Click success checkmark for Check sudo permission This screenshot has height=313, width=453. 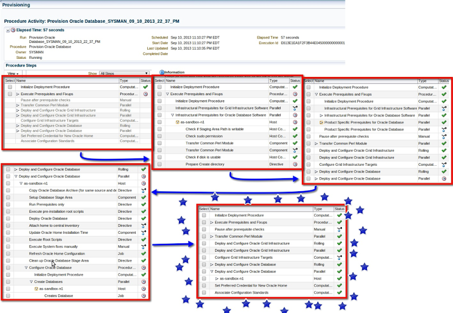point(295,136)
